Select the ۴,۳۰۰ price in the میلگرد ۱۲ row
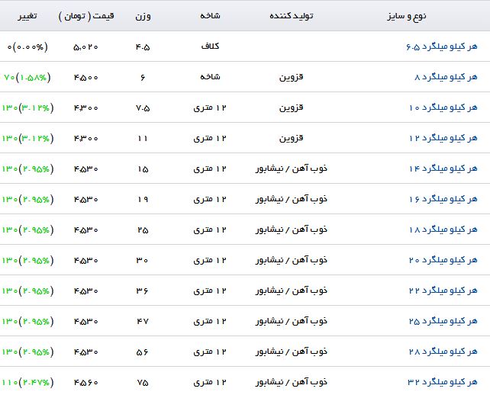The height and width of the screenshot is (395, 490). [86, 138]
